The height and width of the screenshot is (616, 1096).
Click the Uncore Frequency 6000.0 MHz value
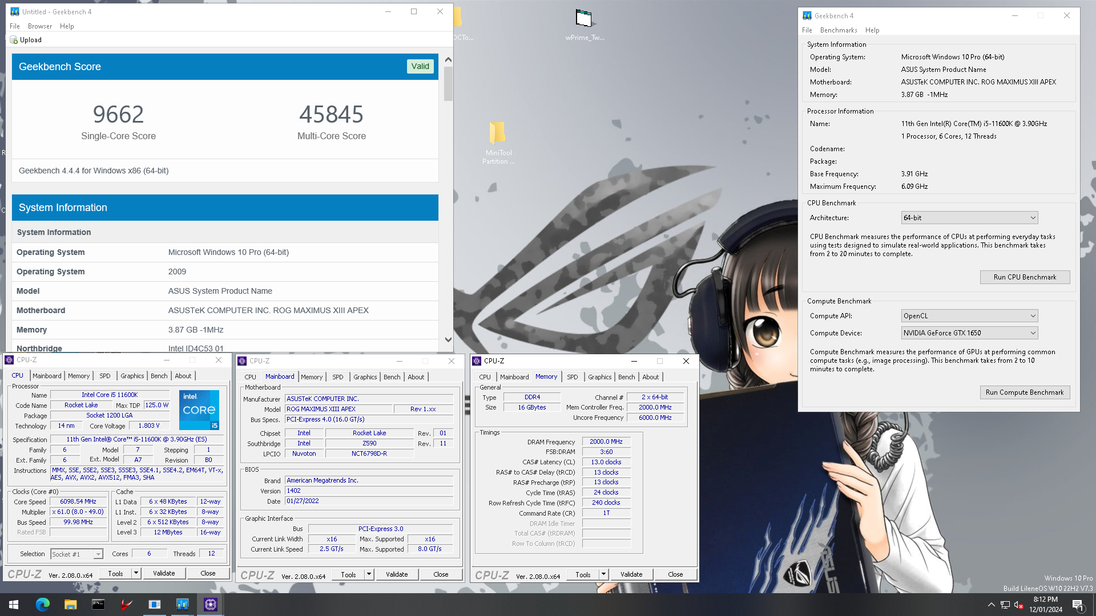655,418
